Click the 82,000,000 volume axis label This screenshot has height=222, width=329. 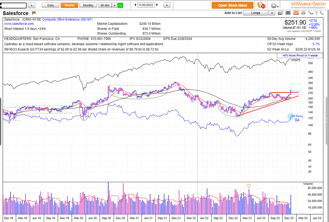(x=315, y=188)
